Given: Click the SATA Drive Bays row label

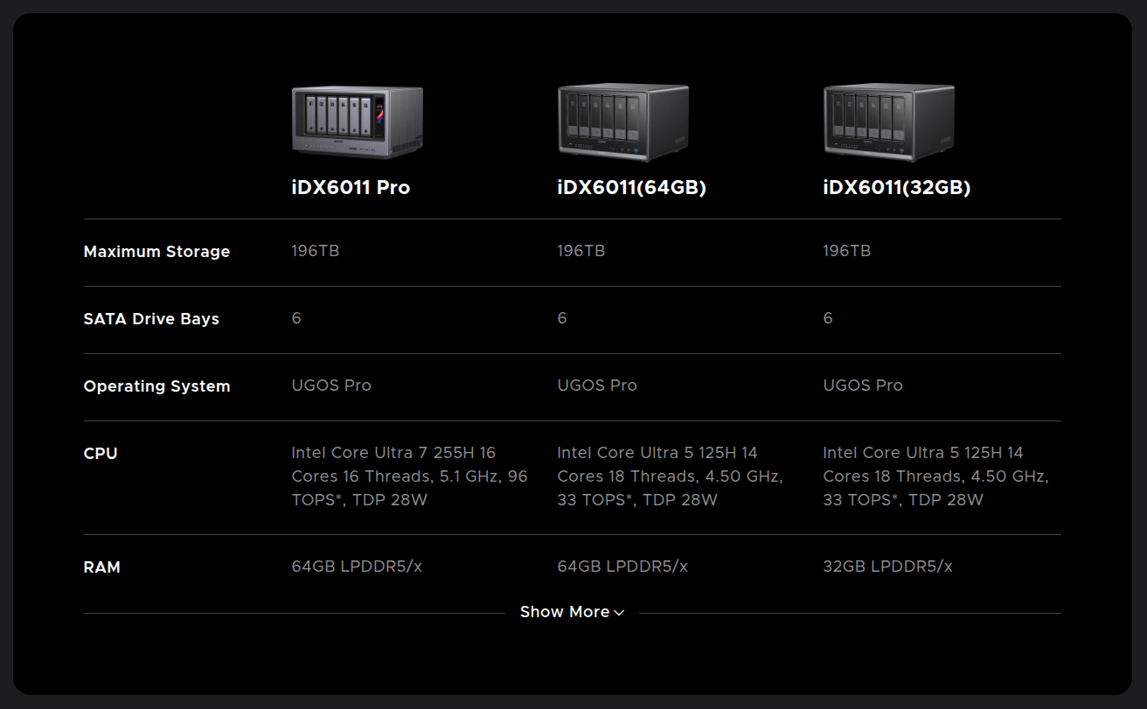Looking at the screenshot, I should [151, 319].
